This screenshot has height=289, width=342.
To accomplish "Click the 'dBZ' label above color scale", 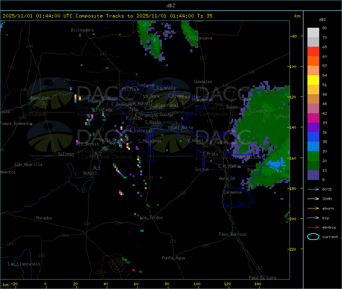I will point(322,20).
